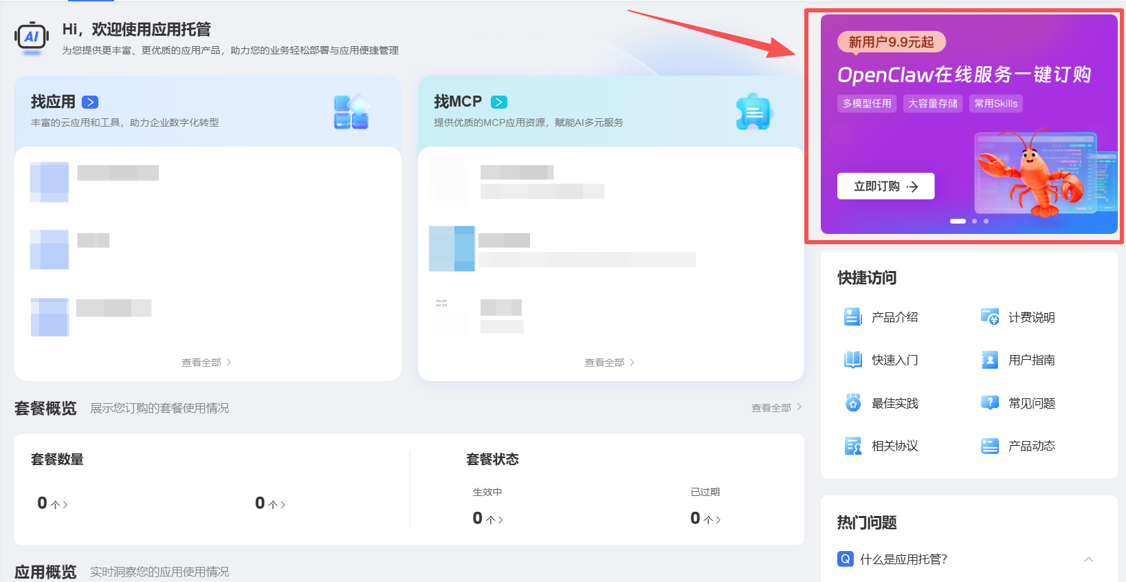
Task: Open 查看全部 under the 找MCP list
Action: (610, 363)
